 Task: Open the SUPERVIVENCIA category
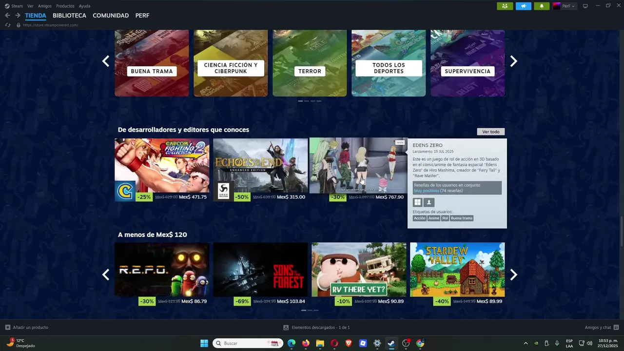pyautogui.click(x=468, y=63)
